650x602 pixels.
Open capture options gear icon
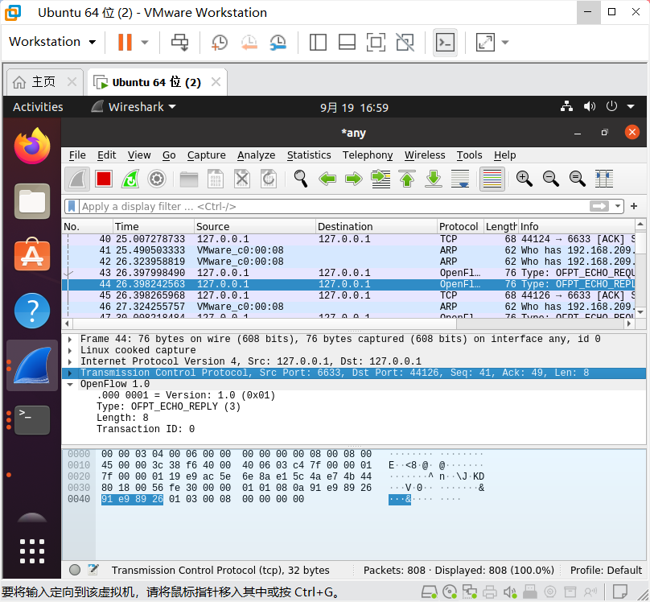point(157,179)
